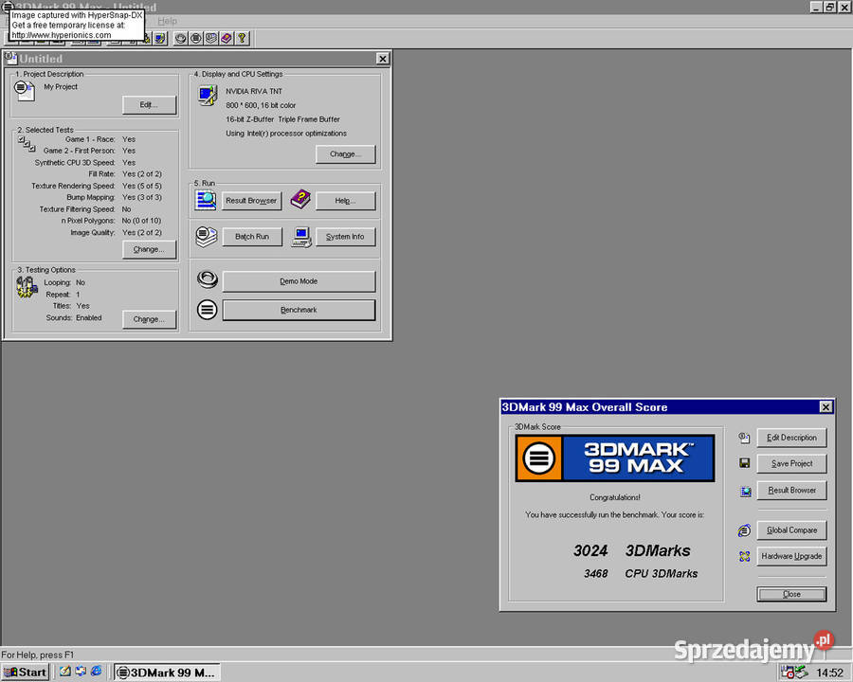Open the Help menu
This screenshot has width=853, height=682.
tap(167, 21)
